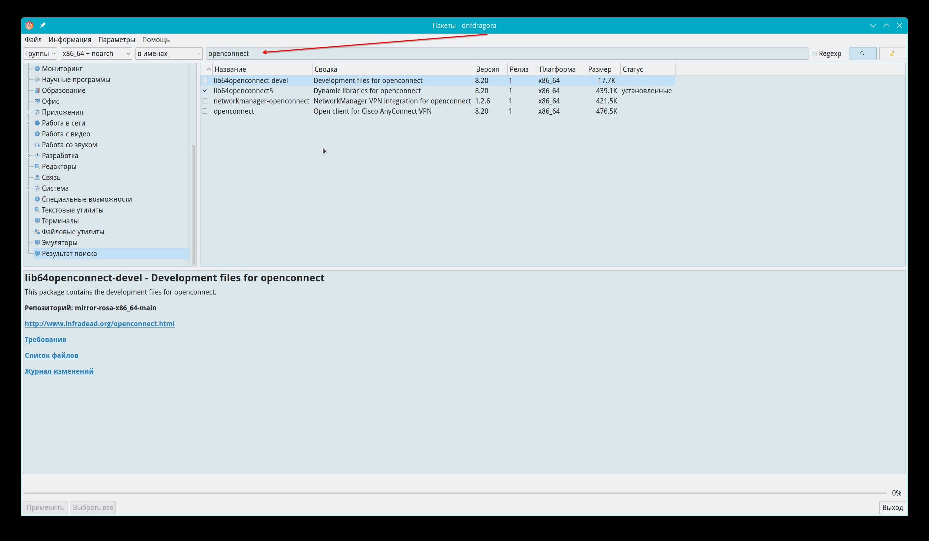
Task: Open the Параметры menu
Action: 116,40
